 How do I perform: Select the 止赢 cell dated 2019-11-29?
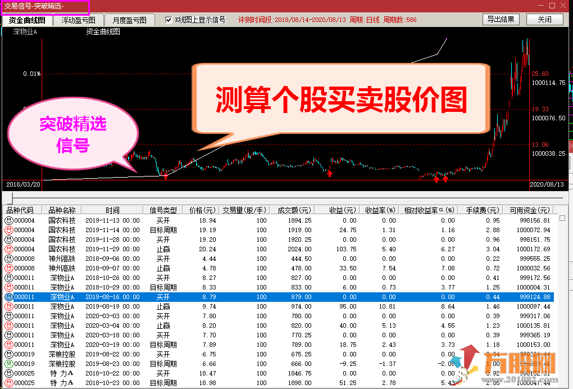tap(163, 249)
